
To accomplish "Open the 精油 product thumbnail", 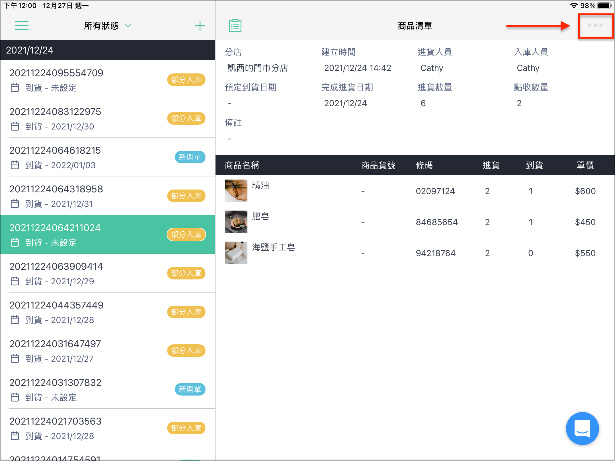I will 236,191.
